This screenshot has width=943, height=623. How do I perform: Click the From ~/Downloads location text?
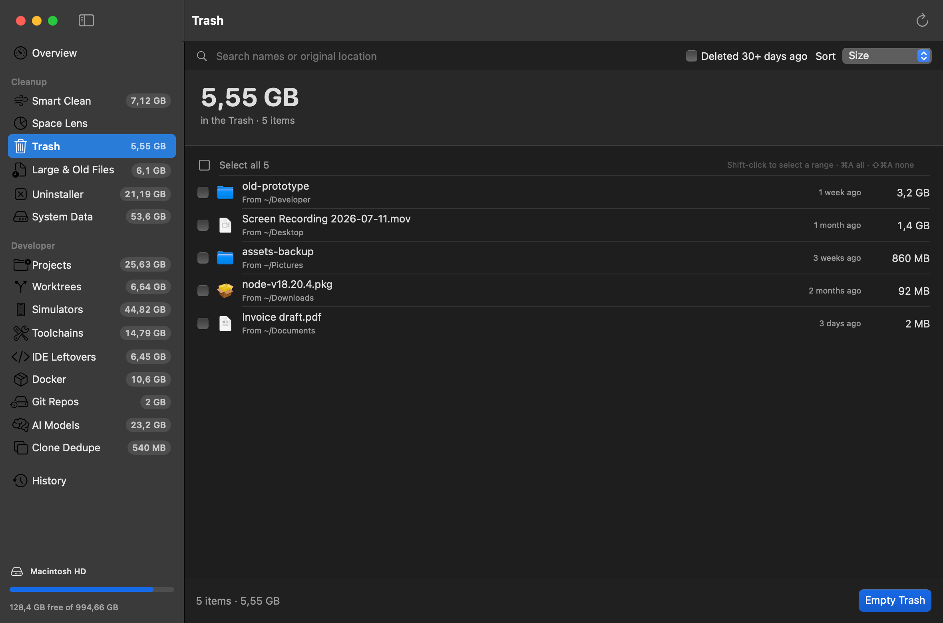coord(278,298)
